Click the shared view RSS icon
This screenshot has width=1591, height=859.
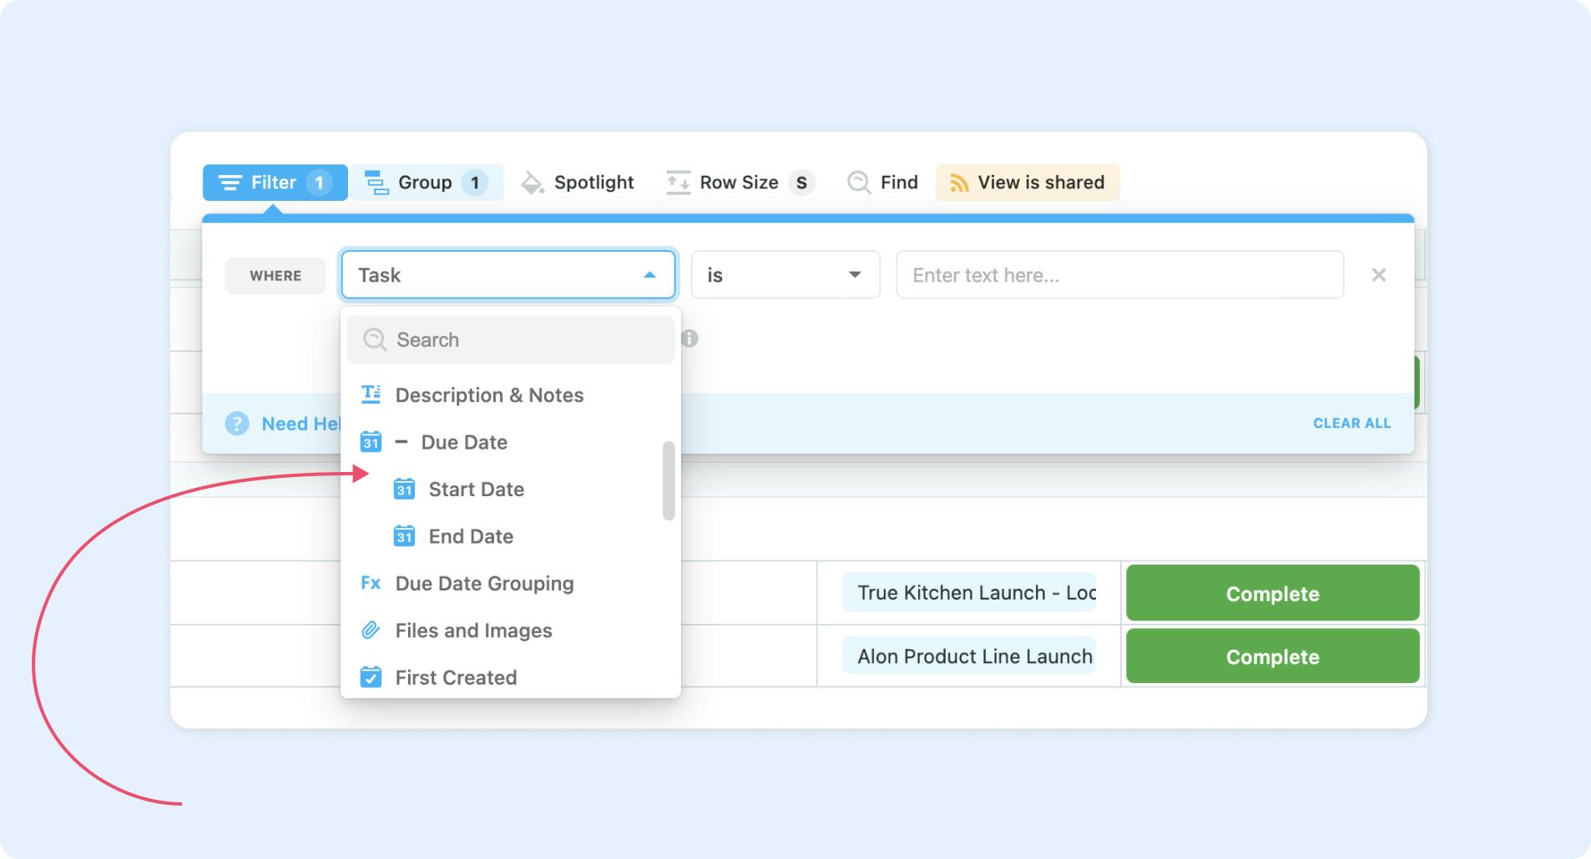coord(959,183)
